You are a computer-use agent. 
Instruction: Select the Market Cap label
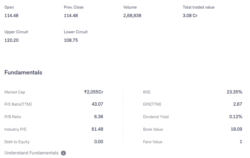(x=15, y=92)
